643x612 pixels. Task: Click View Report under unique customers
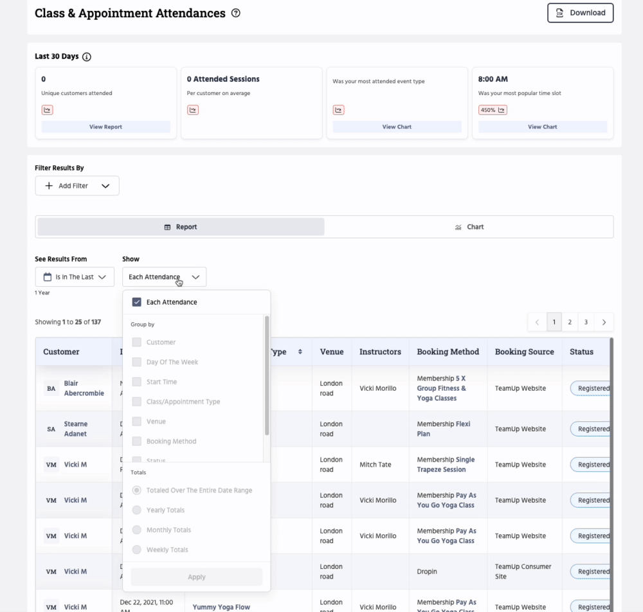tap(105, 127)
